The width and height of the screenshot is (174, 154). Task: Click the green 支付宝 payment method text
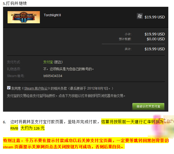[x=48, y=62]
